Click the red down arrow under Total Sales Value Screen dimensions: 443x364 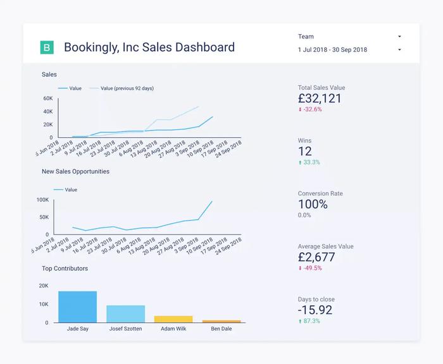coord(301,109)
